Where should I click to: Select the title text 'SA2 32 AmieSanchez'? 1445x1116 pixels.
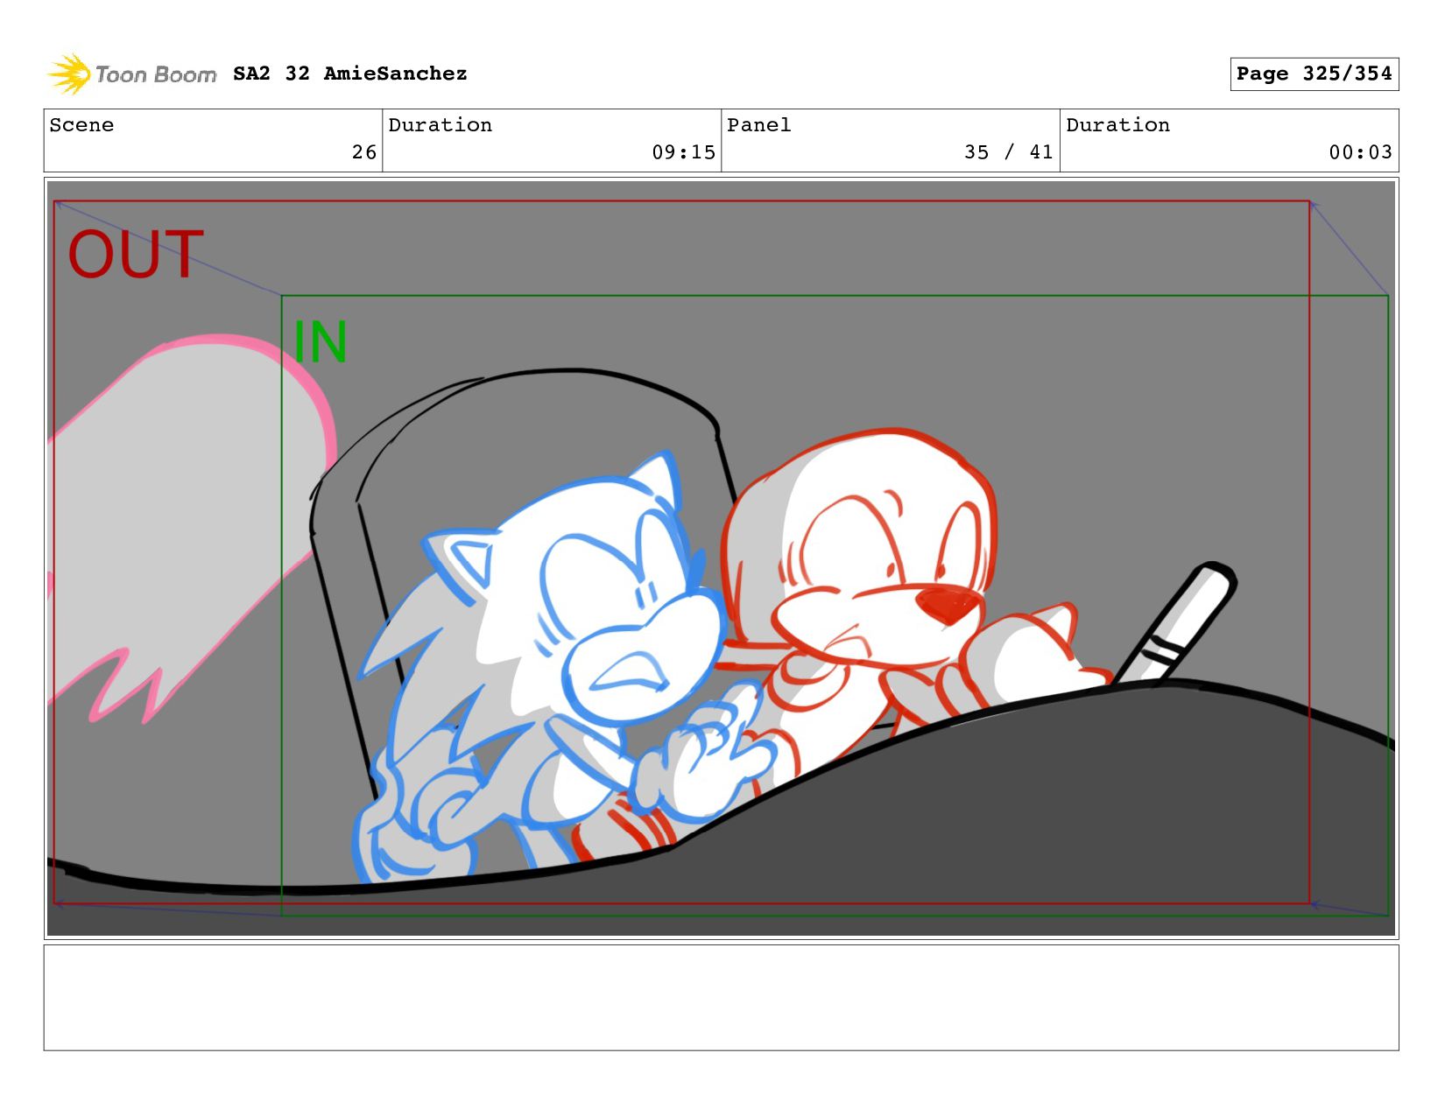coord(350,74)
